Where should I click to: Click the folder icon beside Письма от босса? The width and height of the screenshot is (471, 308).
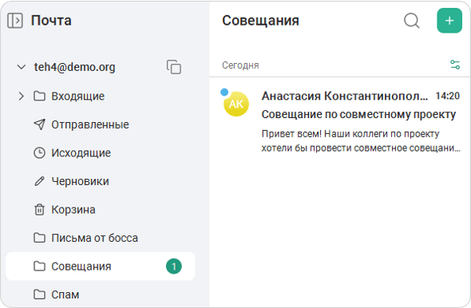pos(39,238)
